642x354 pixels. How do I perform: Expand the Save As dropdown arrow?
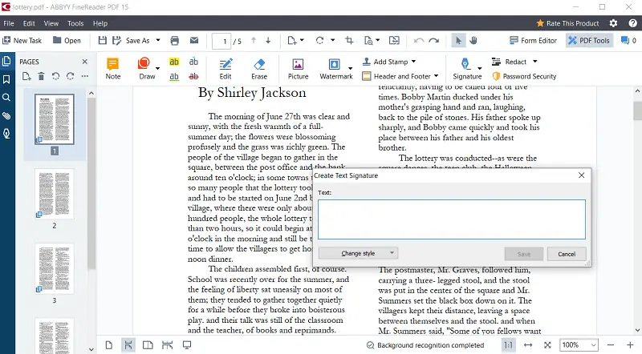coord(158,41)
